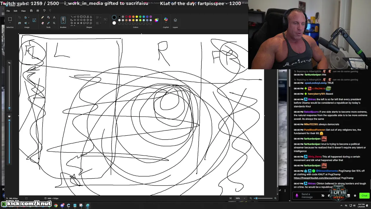Open the File menu
The width and height of the screenshot is (371, 209).
tap(8, 11)
